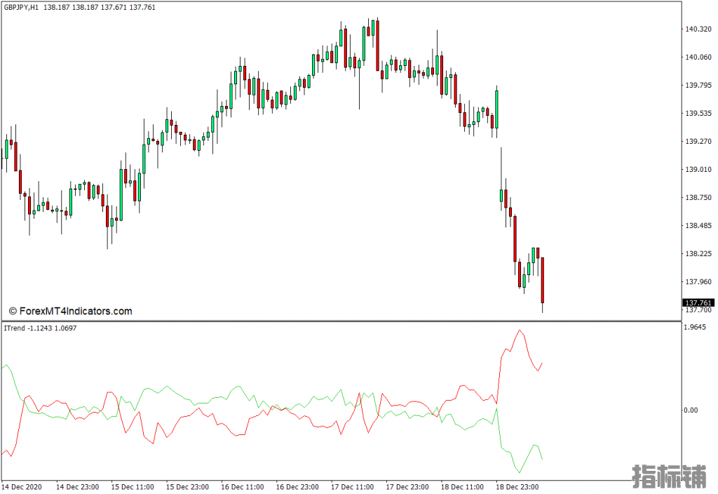The height and width of the screenshot is (494, 718).
Task: Select the 14 Dec 23:00 time label
Action: 77,487
